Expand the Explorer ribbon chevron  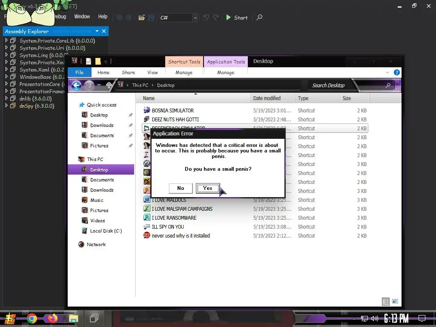click(x=387, y=72)
